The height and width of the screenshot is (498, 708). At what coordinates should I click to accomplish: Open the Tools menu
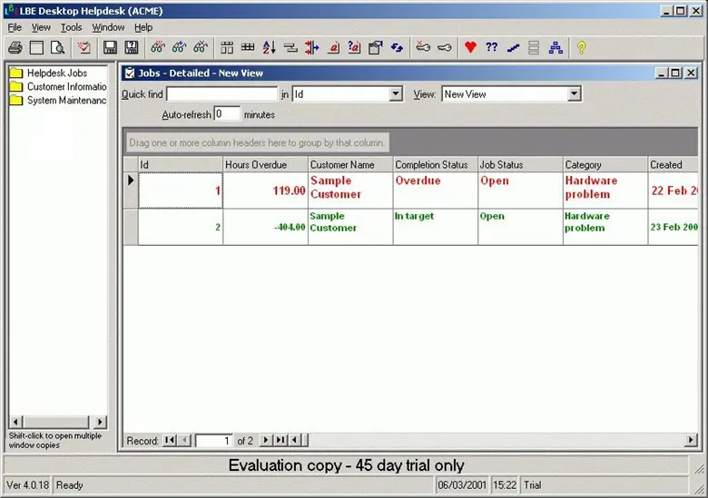[x=71, y=27]
